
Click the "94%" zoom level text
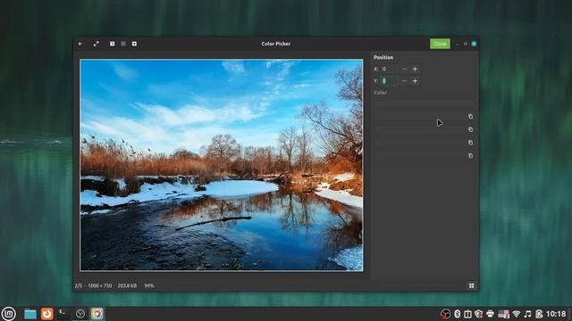click(149, 285)
